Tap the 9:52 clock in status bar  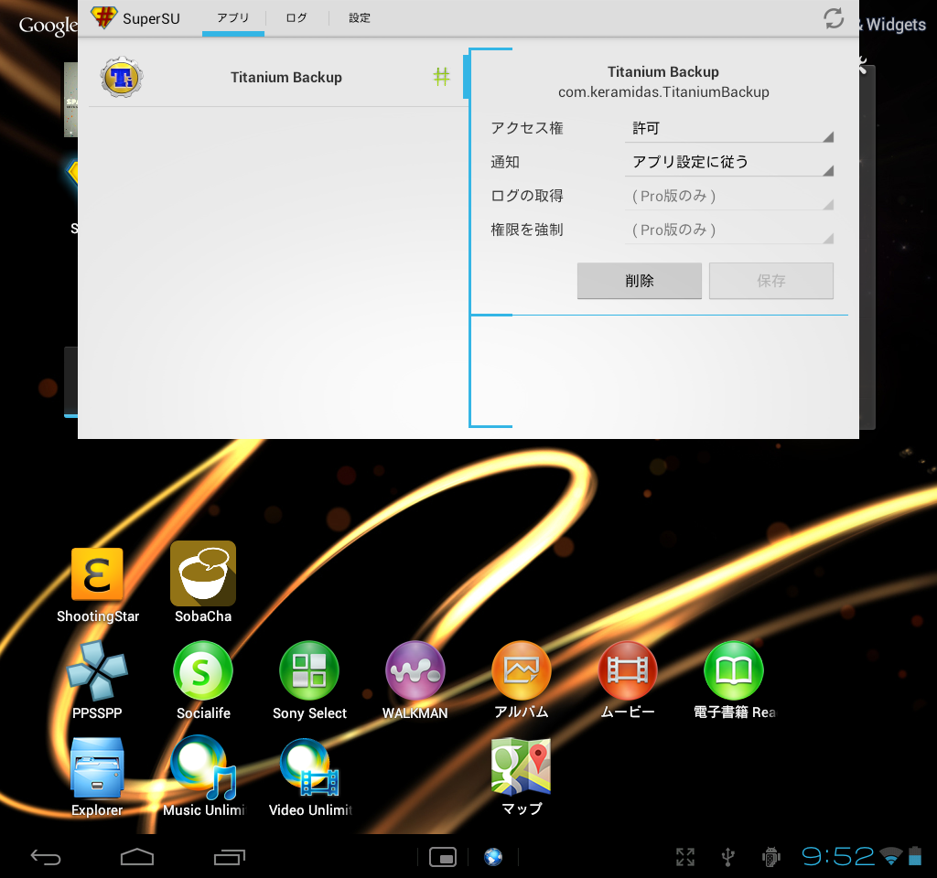click(x=838, y=856)
